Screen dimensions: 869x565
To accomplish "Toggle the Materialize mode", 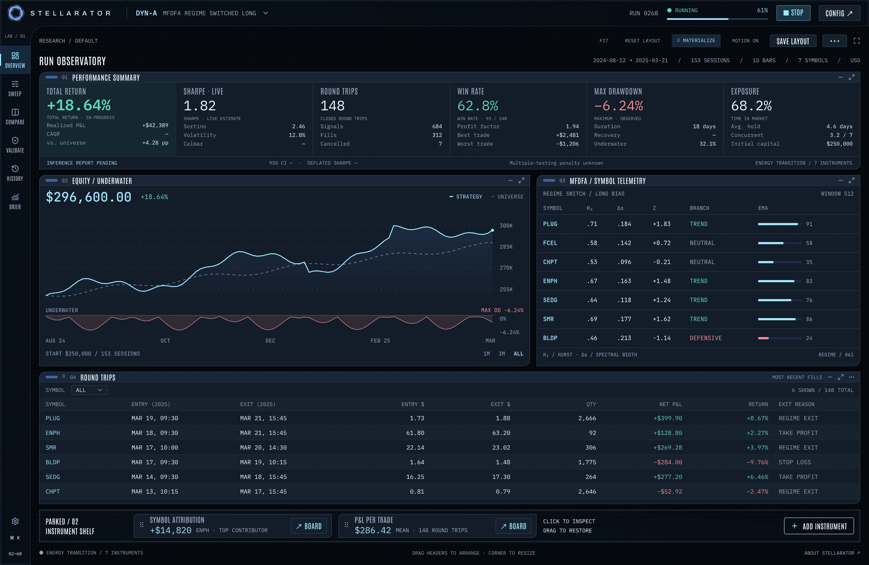I will coord(696,40).
